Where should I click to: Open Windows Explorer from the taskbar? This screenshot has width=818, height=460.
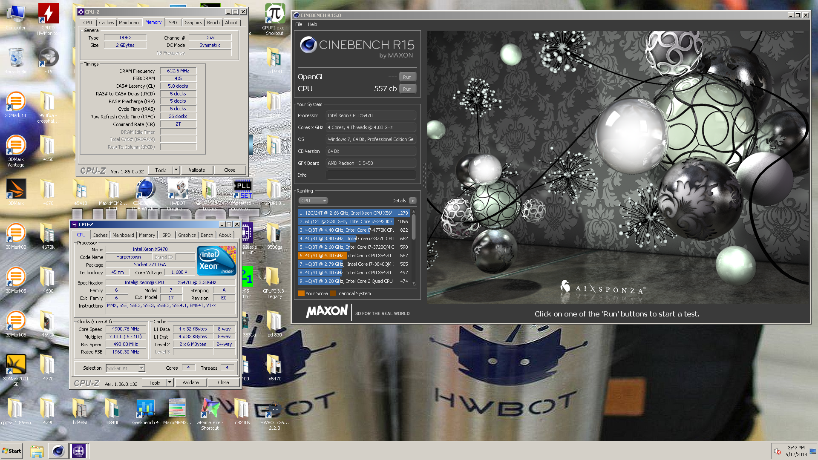pos(37,451)
